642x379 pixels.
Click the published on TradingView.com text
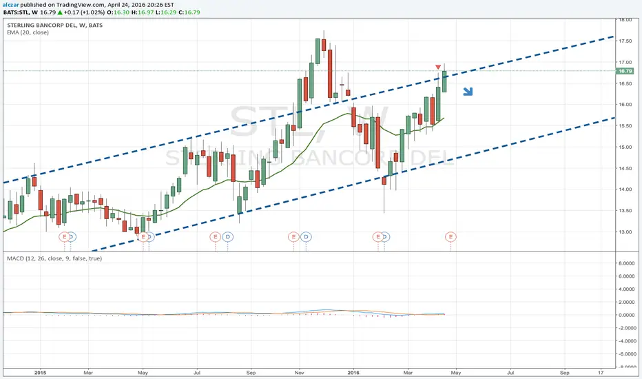(63, 5)
